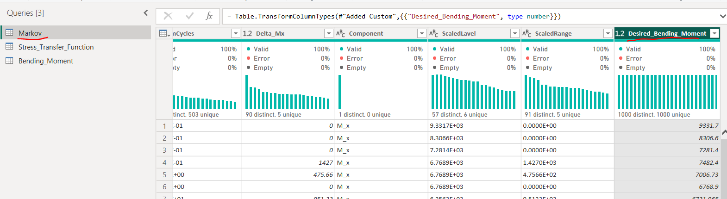The height and width of the screenshot is (199, 727).
Task: Confirm the formula with the checkmark icon
Action: pyautogui.click(x=189, y=16)
